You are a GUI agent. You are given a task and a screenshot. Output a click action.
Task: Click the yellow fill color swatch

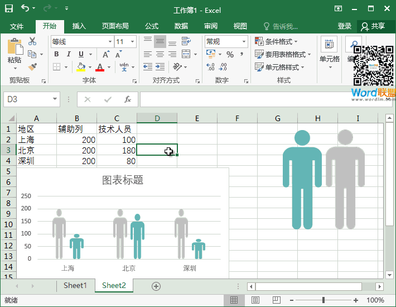tap(81, 67)
